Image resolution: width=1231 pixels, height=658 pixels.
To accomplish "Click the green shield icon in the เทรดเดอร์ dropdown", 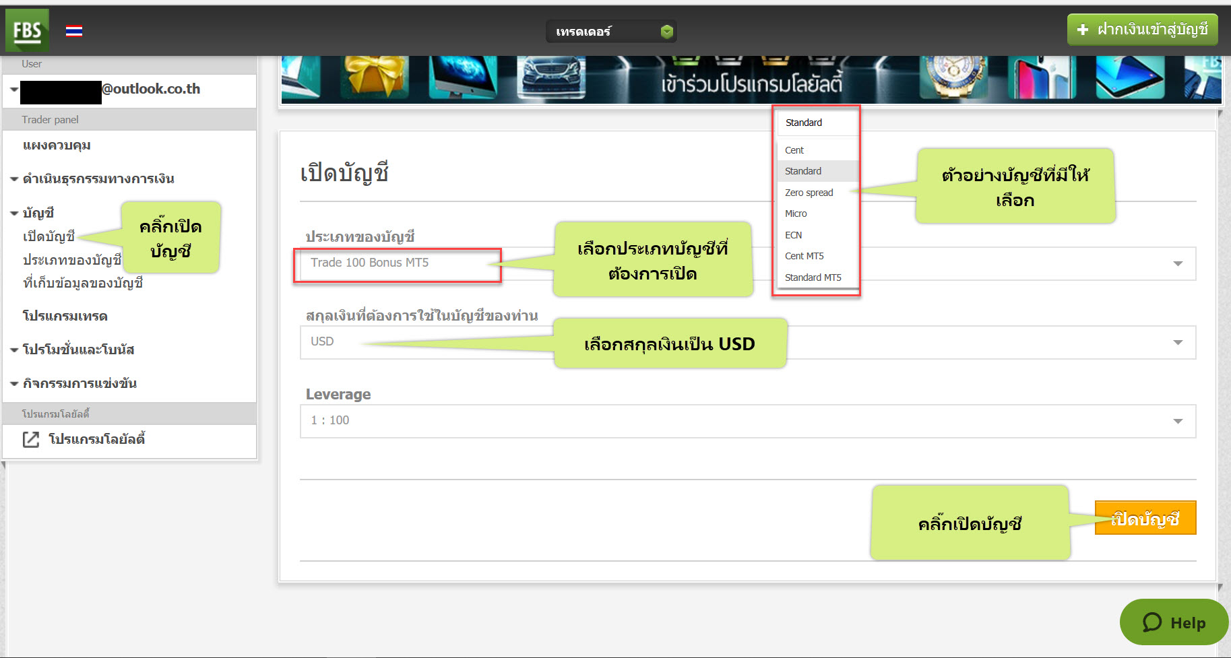I will tap(666, 32).
